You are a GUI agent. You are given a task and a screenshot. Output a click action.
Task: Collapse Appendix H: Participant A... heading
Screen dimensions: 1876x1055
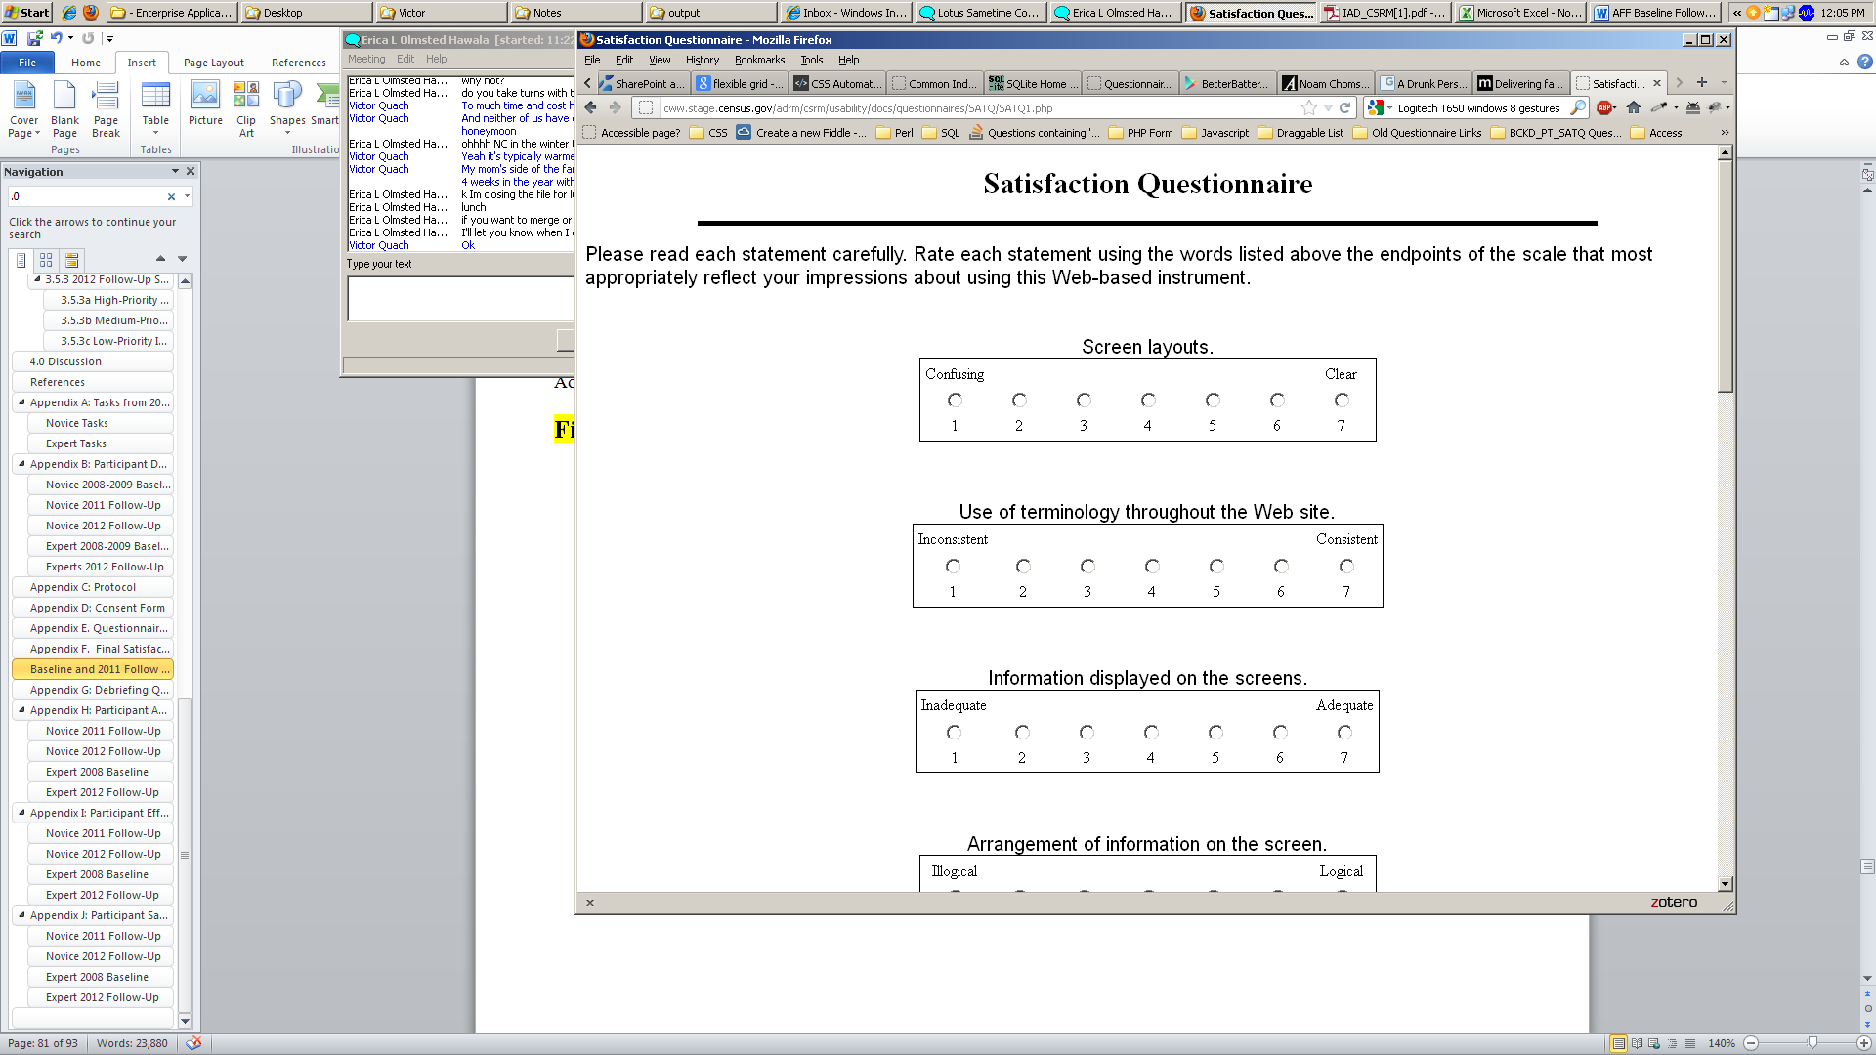point(21,710)
